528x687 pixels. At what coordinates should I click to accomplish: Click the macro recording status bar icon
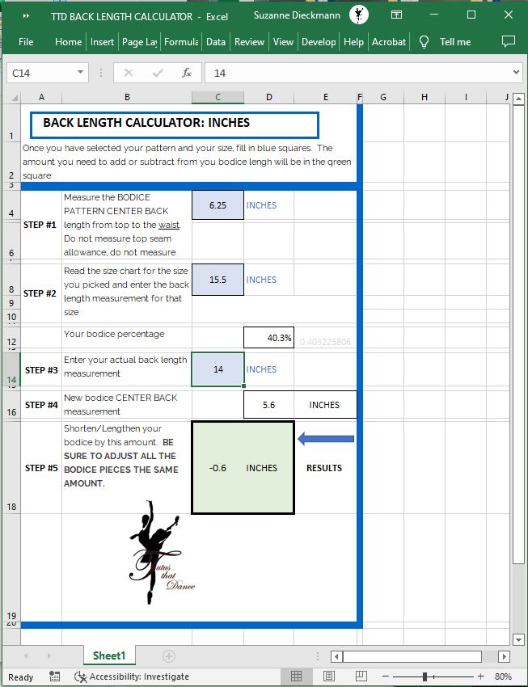(x=55, y=676)
